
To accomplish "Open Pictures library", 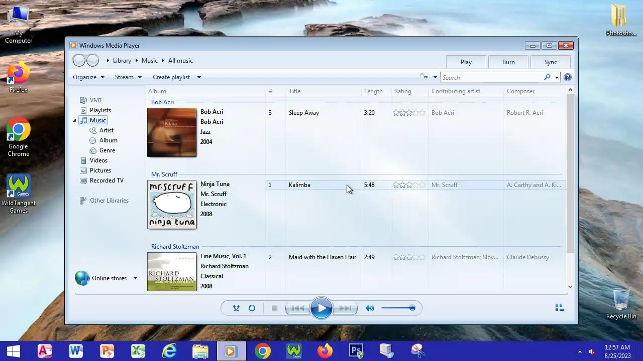I will click(x=100, y=170).
